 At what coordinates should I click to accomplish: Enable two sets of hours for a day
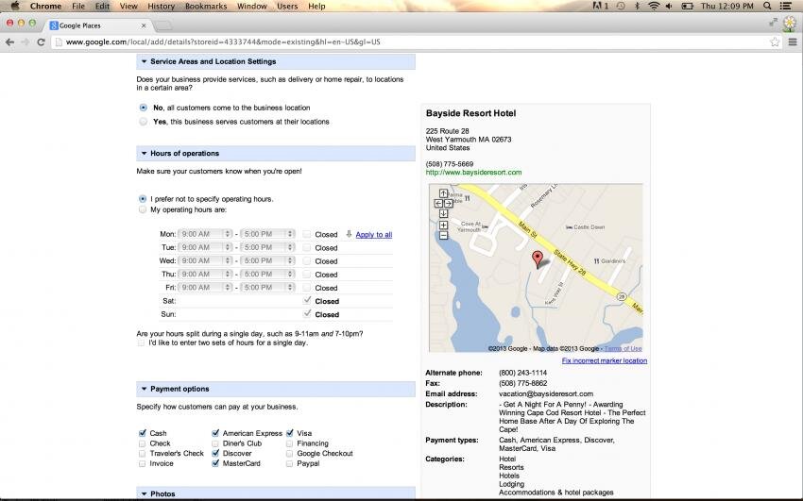(x=141, y=343)
